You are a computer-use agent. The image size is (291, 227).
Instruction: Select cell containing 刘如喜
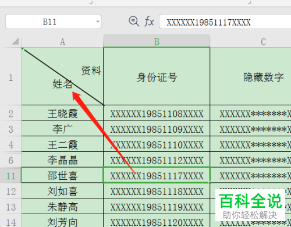tap(62, 191)
